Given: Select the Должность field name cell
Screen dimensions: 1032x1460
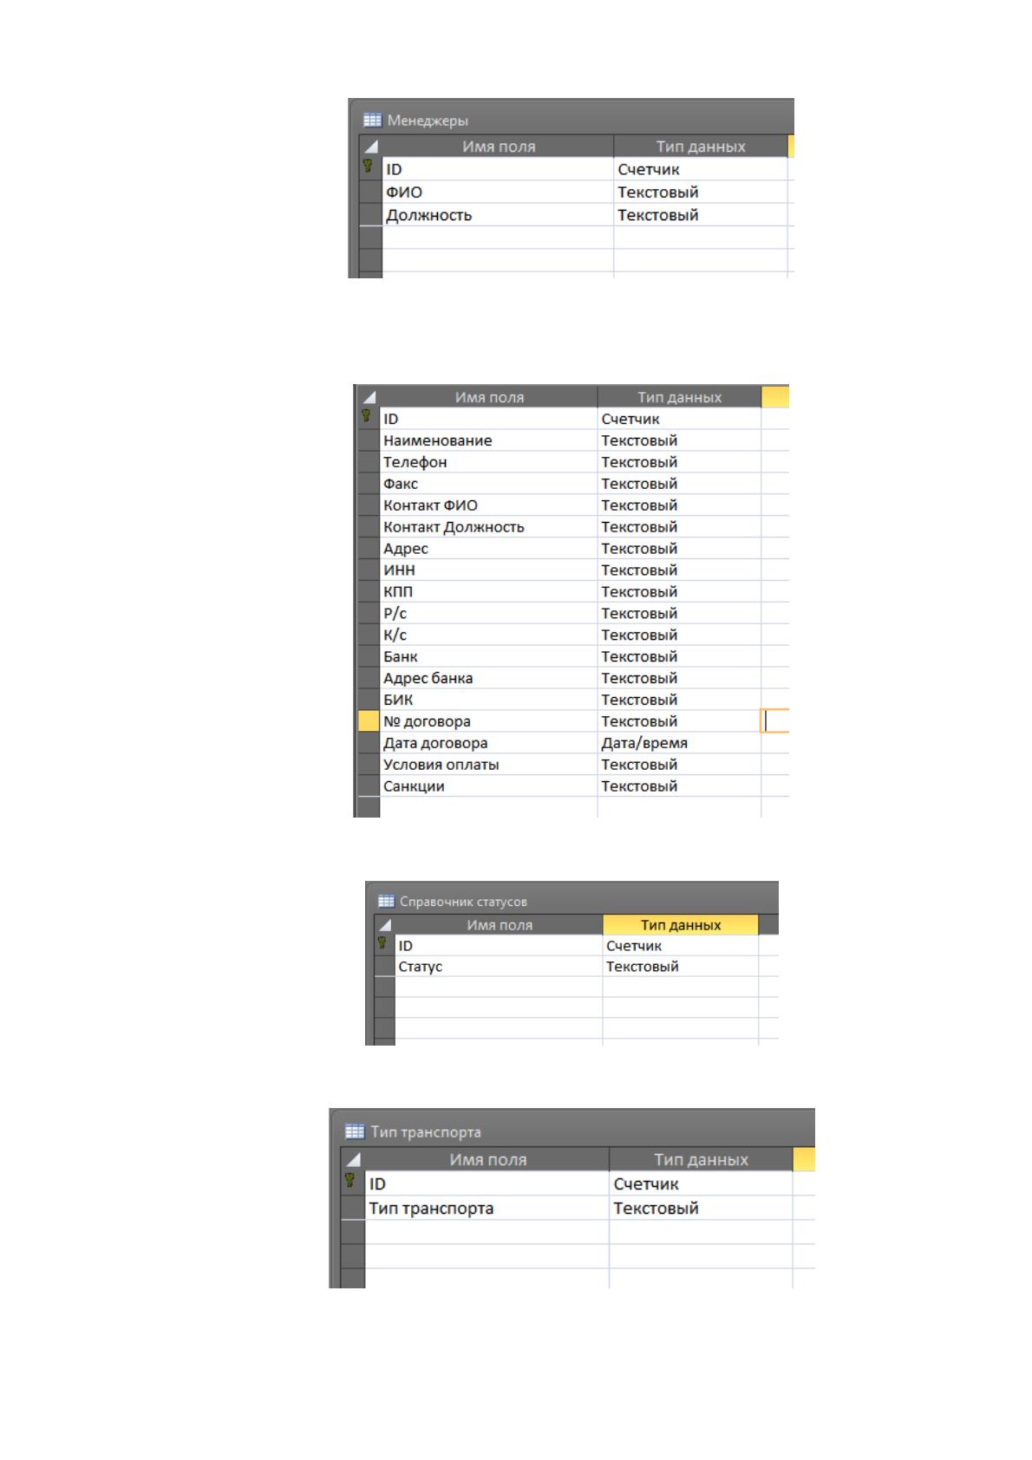Looking at the screenshot, I should coord(498,215).
